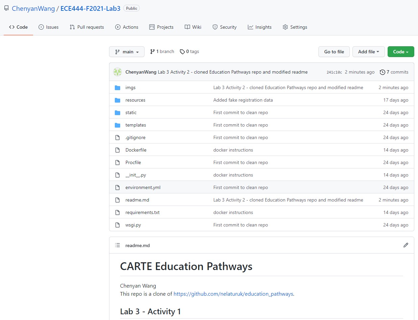Open the Wiki tab
418x320 pixels.
(193, 27)
